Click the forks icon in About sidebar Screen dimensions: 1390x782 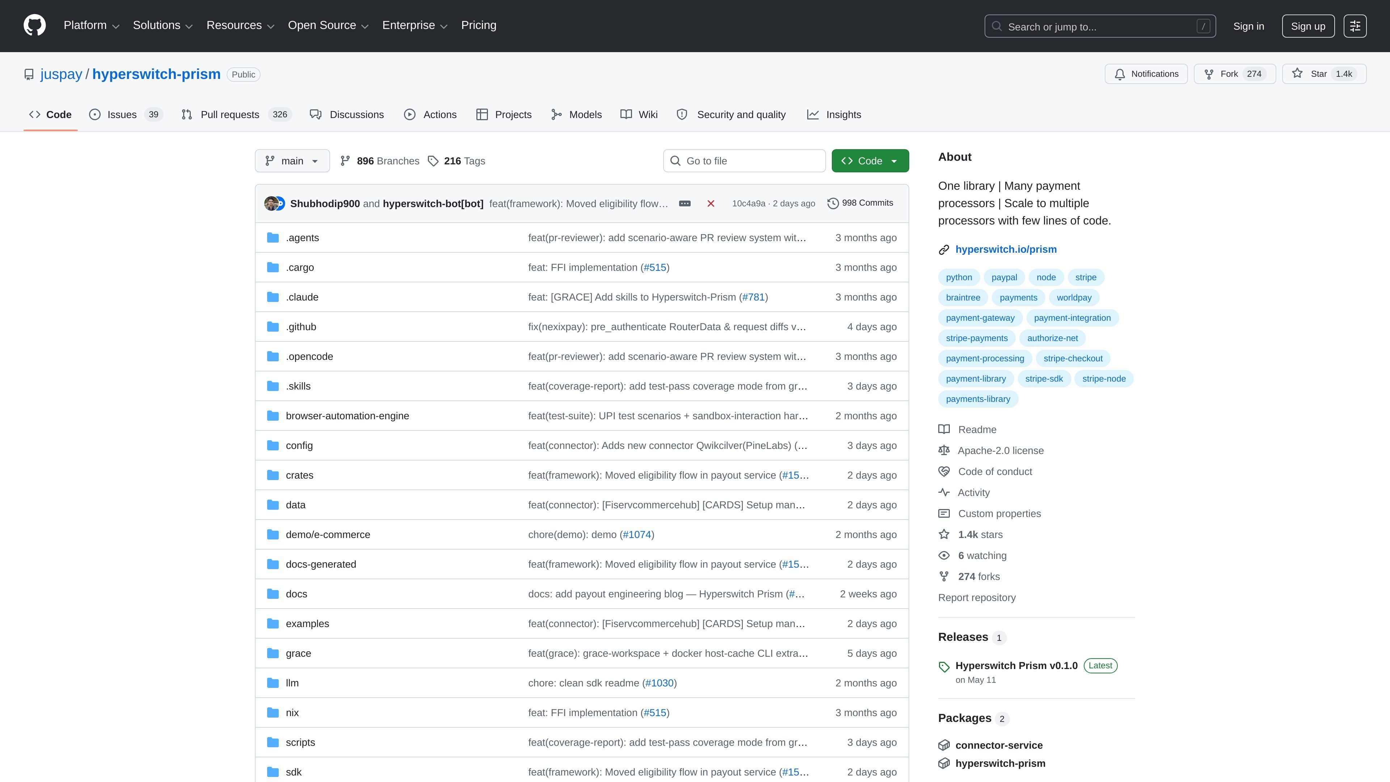tap(944, 576)
